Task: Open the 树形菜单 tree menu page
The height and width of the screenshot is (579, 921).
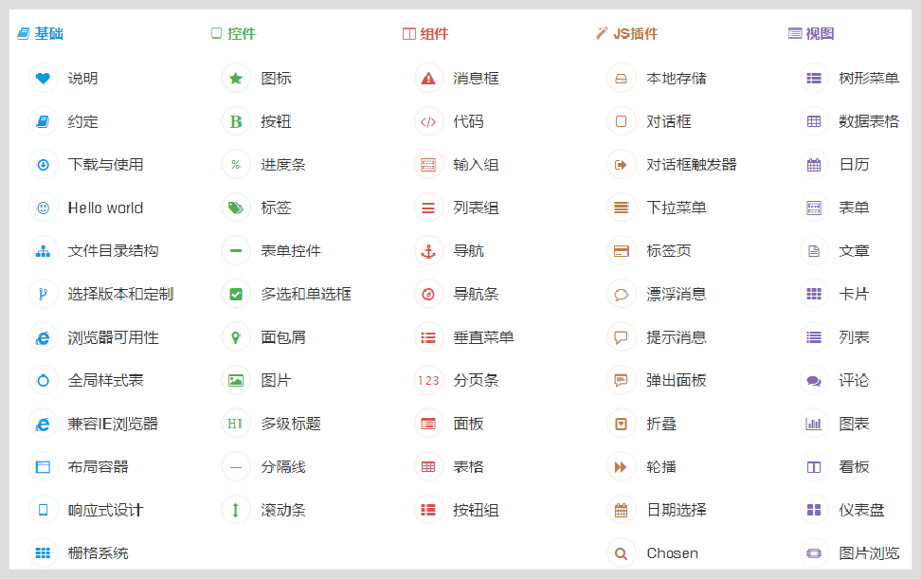Action: 868,79
